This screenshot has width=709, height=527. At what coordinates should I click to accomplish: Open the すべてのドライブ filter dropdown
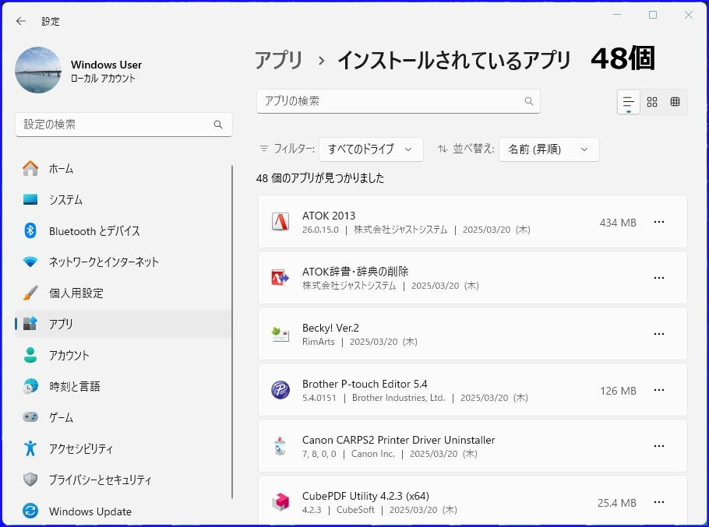(x=371, y=149)
